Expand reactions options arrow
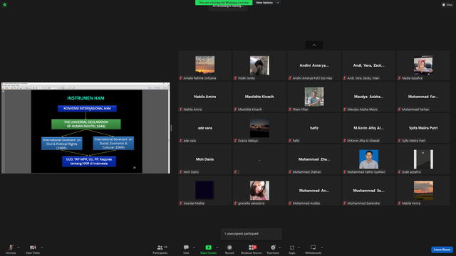The image size is (456, 256). [280, 247]
